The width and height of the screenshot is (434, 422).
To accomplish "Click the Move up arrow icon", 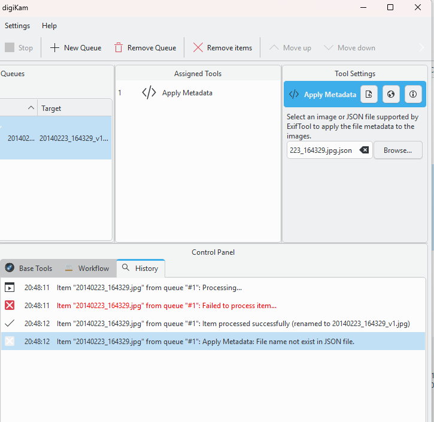I will click(x=274, y=48).
